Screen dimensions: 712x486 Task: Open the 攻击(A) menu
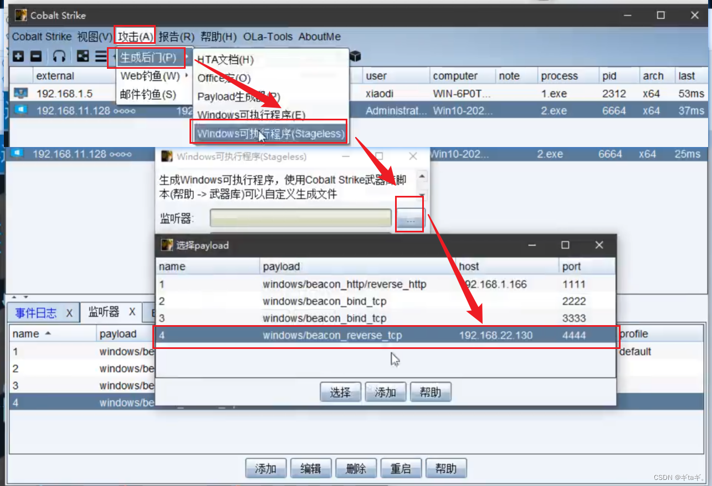[135, 37]
